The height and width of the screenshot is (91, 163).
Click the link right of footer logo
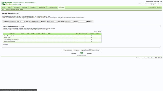click(x=89, y=53)
